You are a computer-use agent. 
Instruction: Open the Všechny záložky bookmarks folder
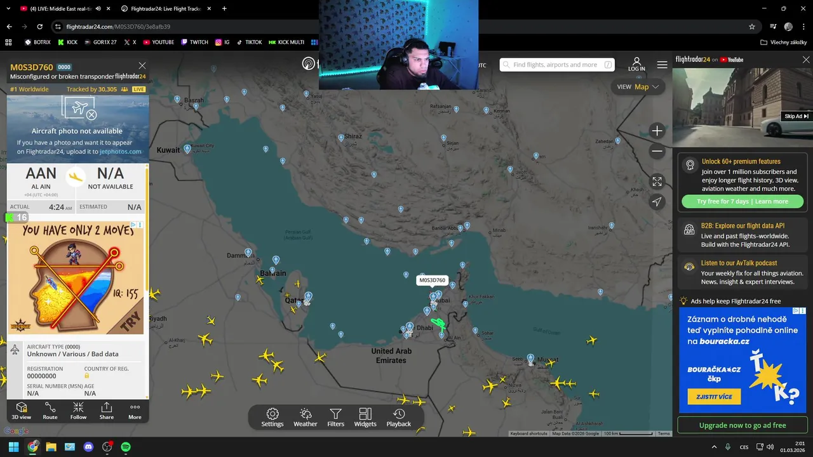click(x=783, y=42)
